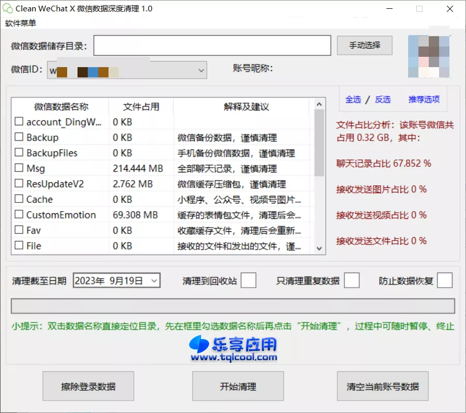466x413 pixels.
Task: Click the account avatar thumbnail
Action: tap(429, 55)
